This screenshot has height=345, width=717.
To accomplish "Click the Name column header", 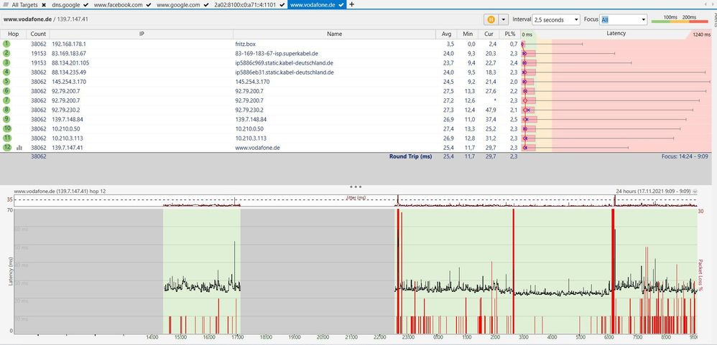I will (x=334, y=34).
